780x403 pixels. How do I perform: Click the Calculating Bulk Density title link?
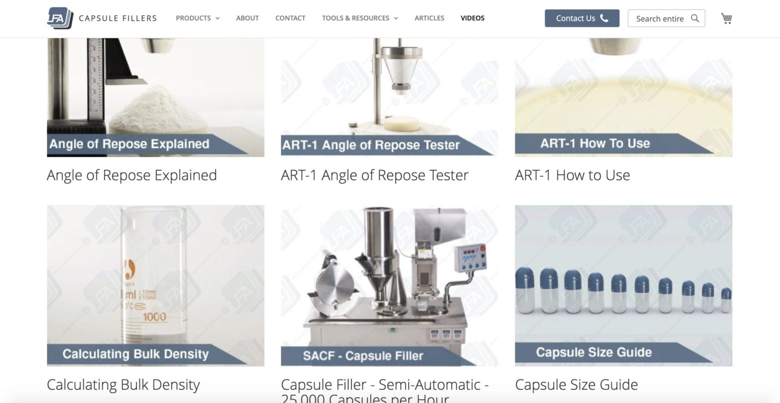[123, 385]
